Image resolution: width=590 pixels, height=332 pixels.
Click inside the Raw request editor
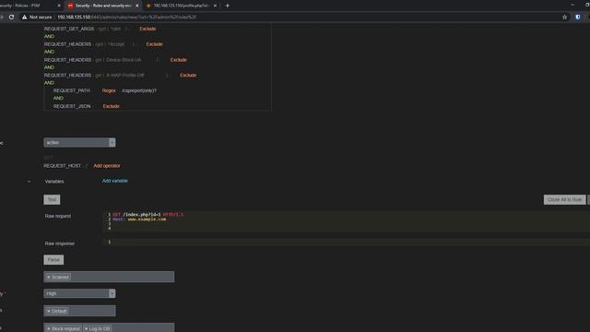(347, 221)
